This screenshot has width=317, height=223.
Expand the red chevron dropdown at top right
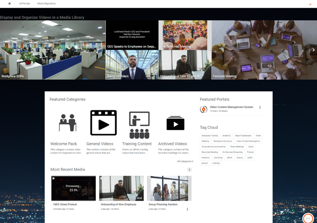(310, 4)
